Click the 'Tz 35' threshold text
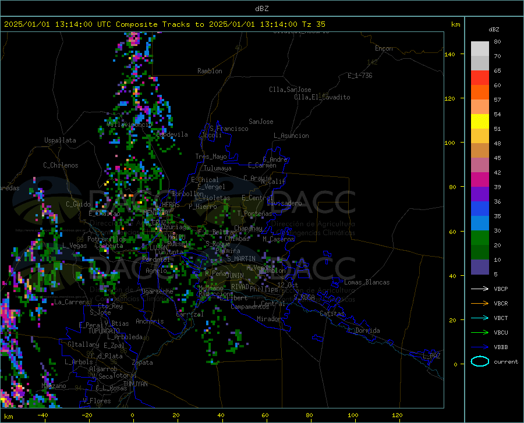This screenshot has width=524, height=423. (x=313, y=24)
